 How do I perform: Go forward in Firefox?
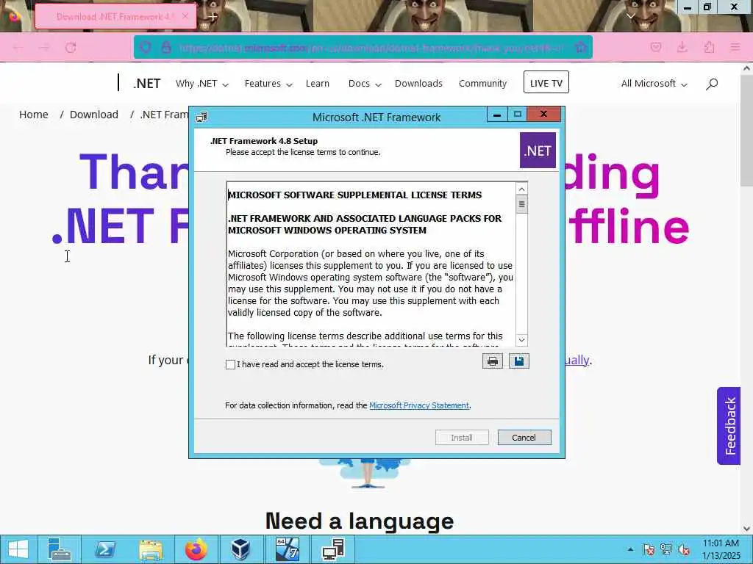(44, 47)
